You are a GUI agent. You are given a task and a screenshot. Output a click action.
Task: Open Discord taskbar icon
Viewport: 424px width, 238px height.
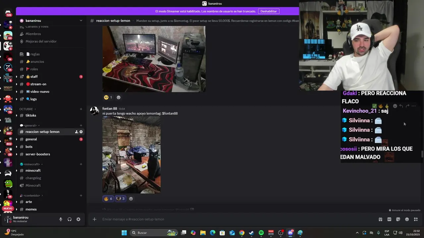[x=291, y=233]
